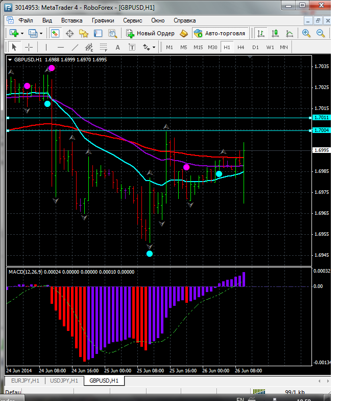337x401 pixels.
Task: Switch to M5 timeframe
Action: pyautogui.click(x=184, y=47)
